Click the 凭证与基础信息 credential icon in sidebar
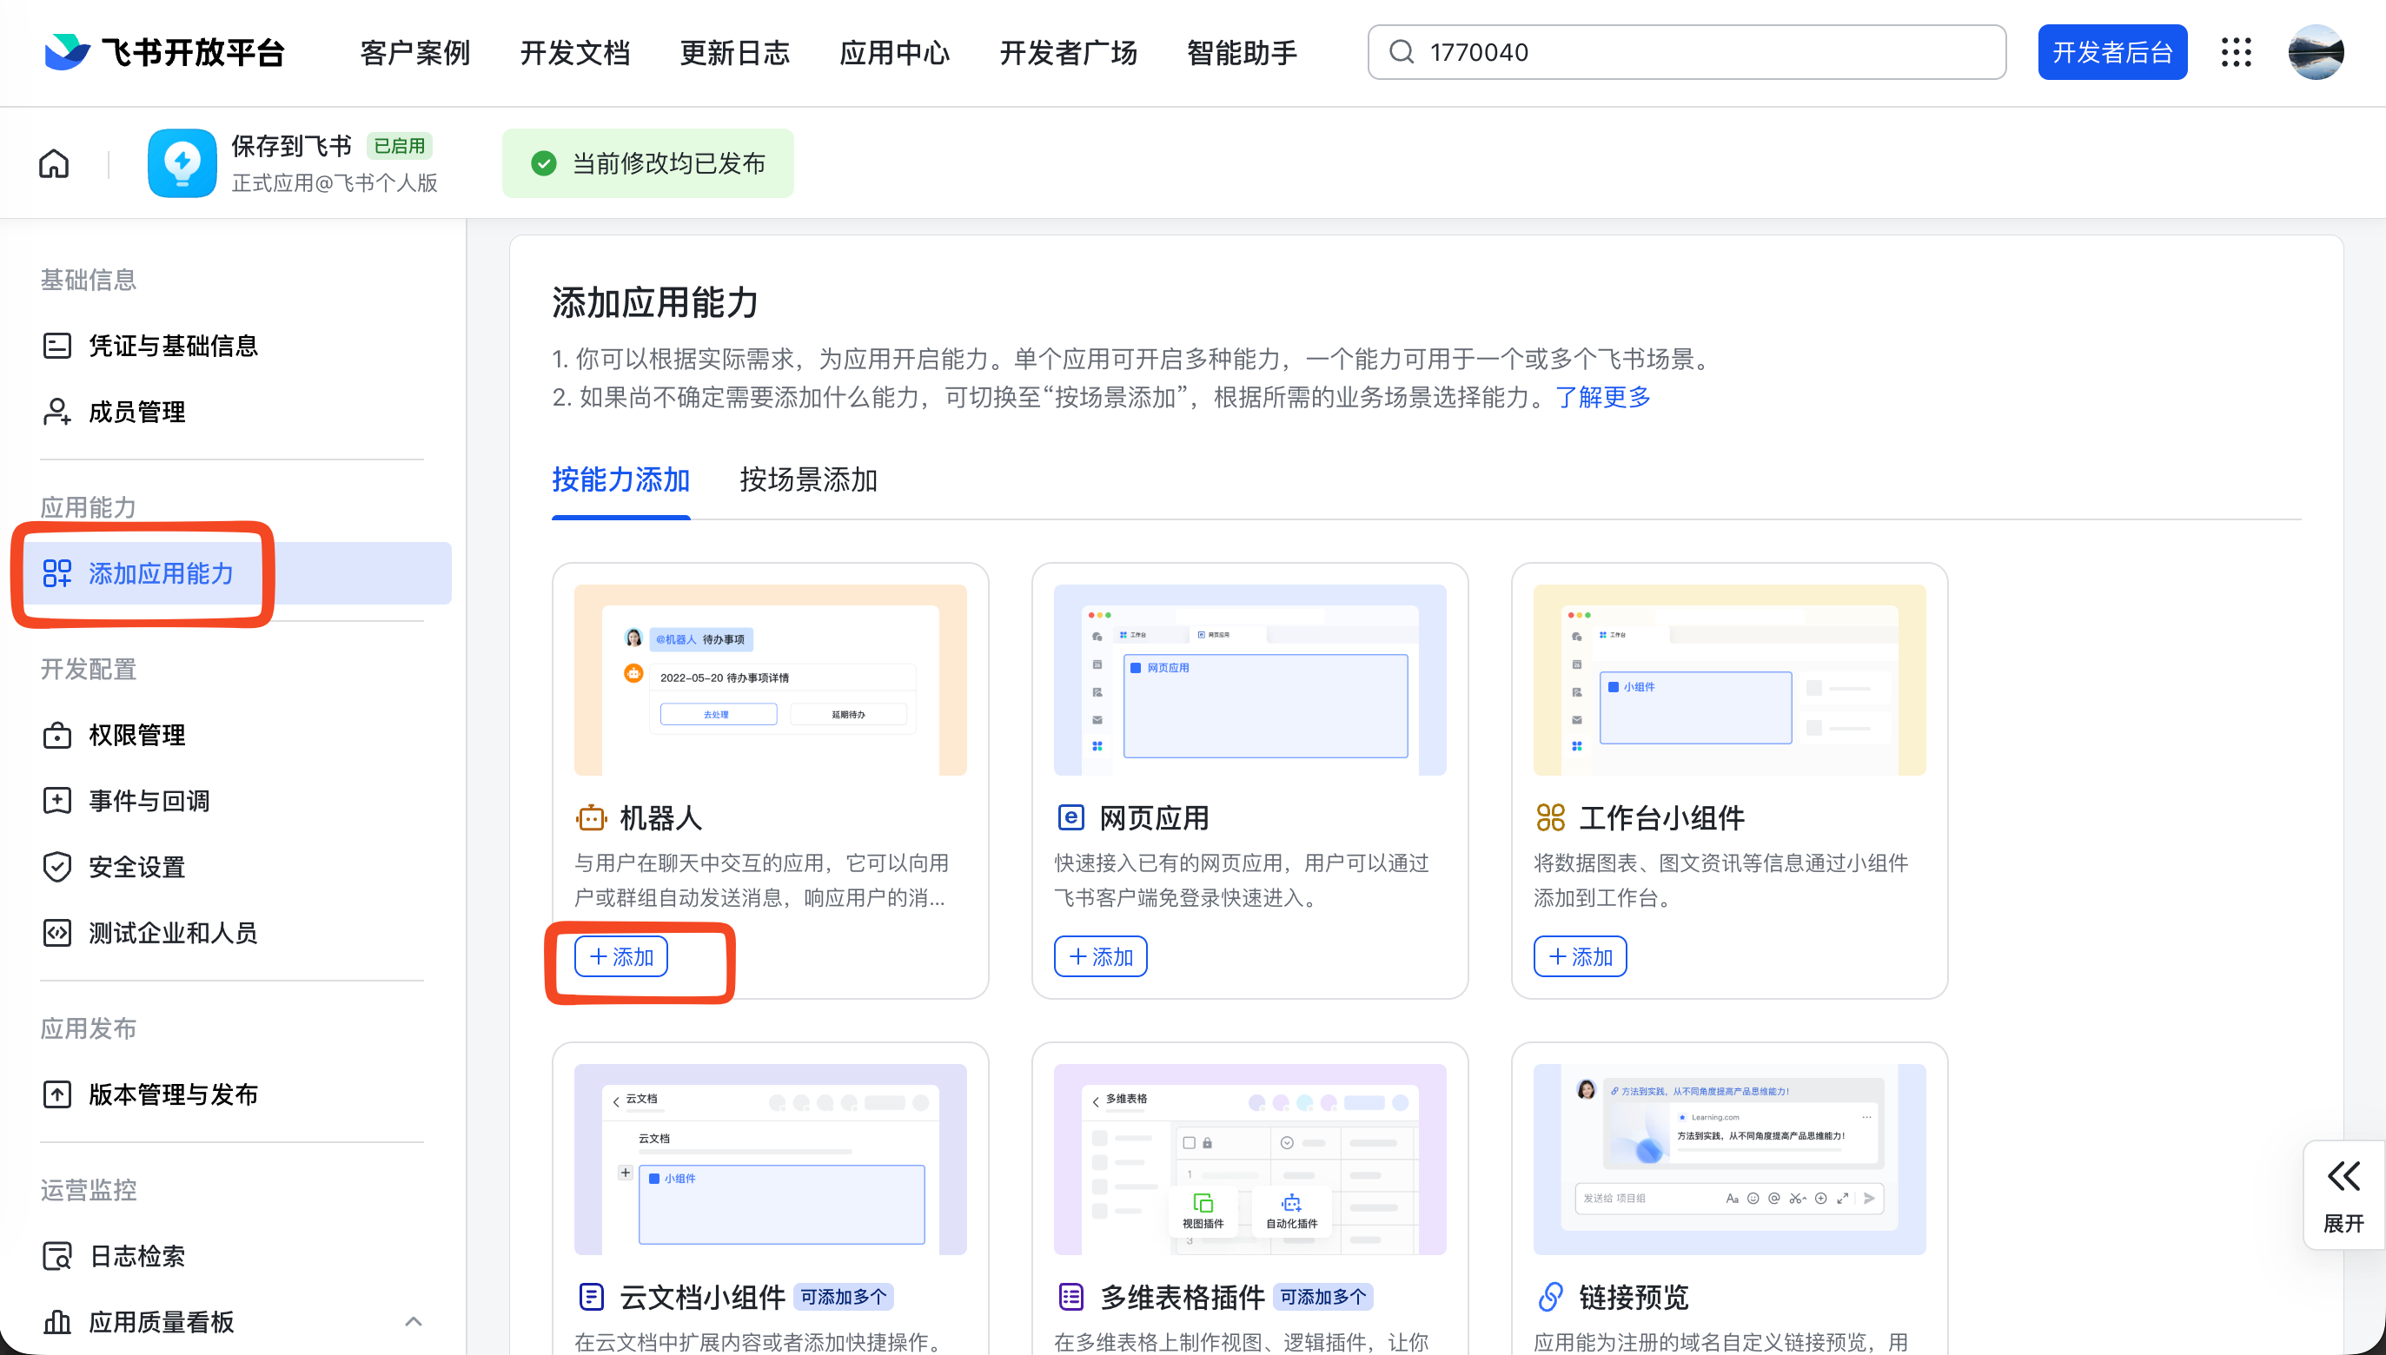This screenshot has height=1355, width=2386. tap(56, 346)
